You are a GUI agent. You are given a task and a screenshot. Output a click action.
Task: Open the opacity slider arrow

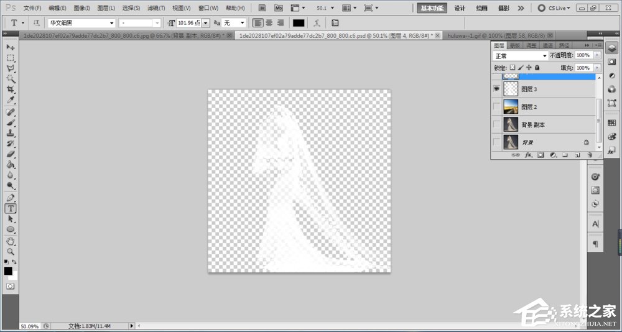[598, 55]
